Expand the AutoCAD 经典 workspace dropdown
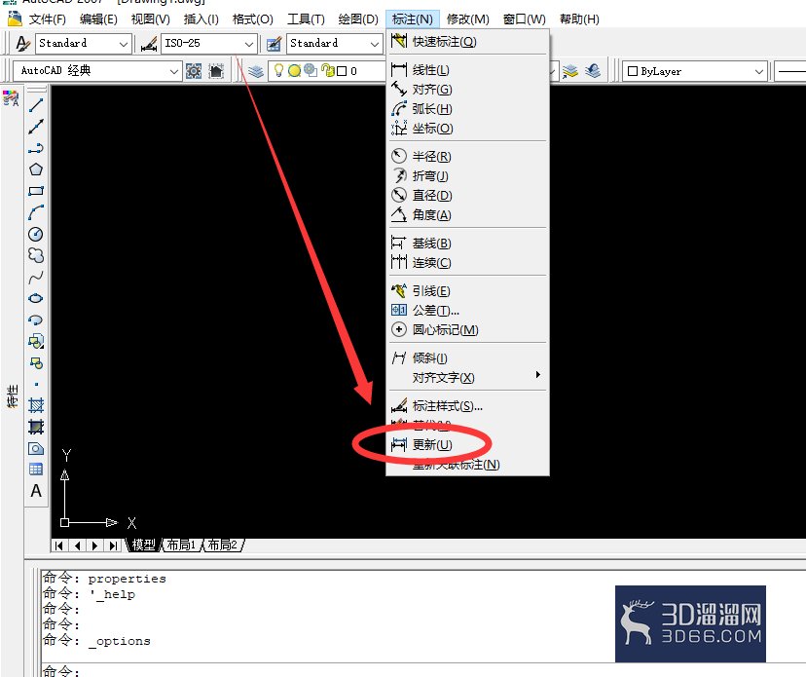The height and width of the screenshot is (677, 806). click(174, 71)
